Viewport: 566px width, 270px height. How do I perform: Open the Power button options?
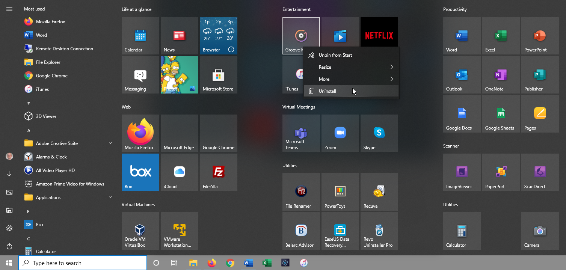tap(9, 246)
